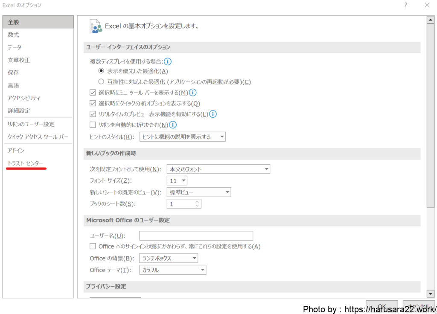Open トラスト センター in the sidebar
The image size is (437, 314).
[25, 163]
